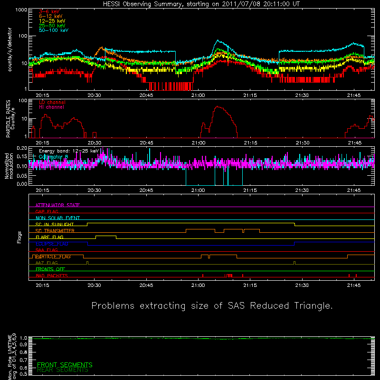This screenshot has height=380, width=380.
Task: Click the 21:15 time label under modulation plot
Action: pyautogui.click(x=250, y=190)
